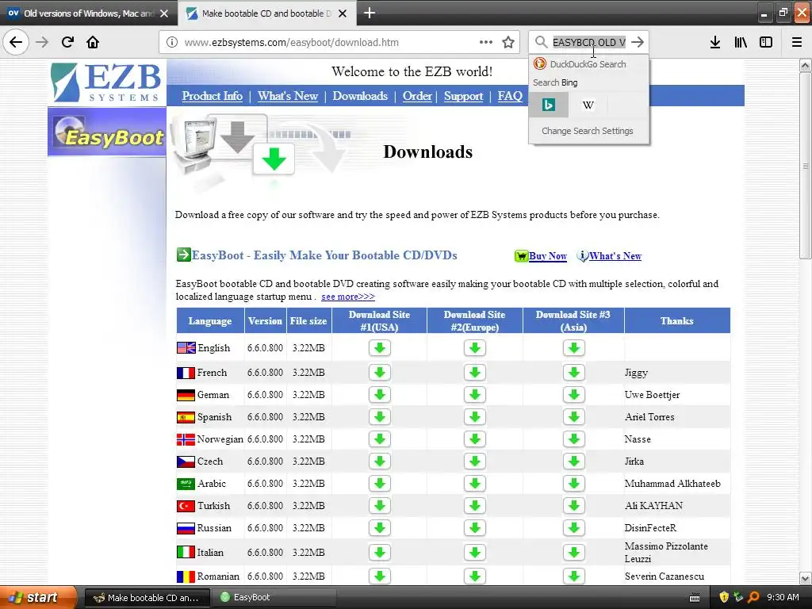This screenshot has height=609, width=812.
Task: Open page actions three-dot menu
Action: point(486,42)
